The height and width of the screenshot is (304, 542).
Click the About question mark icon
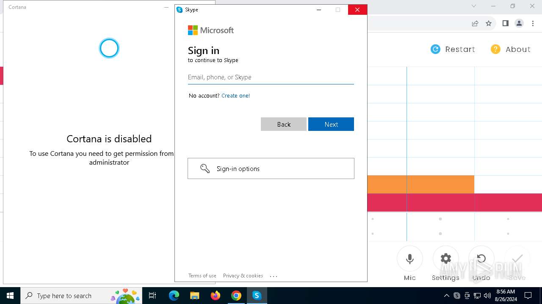[495, 49]
